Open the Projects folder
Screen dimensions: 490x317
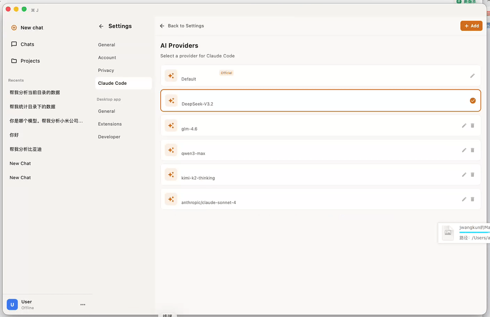point(25,61)
